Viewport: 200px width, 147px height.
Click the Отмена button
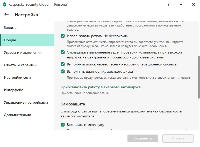click(178, 138)
